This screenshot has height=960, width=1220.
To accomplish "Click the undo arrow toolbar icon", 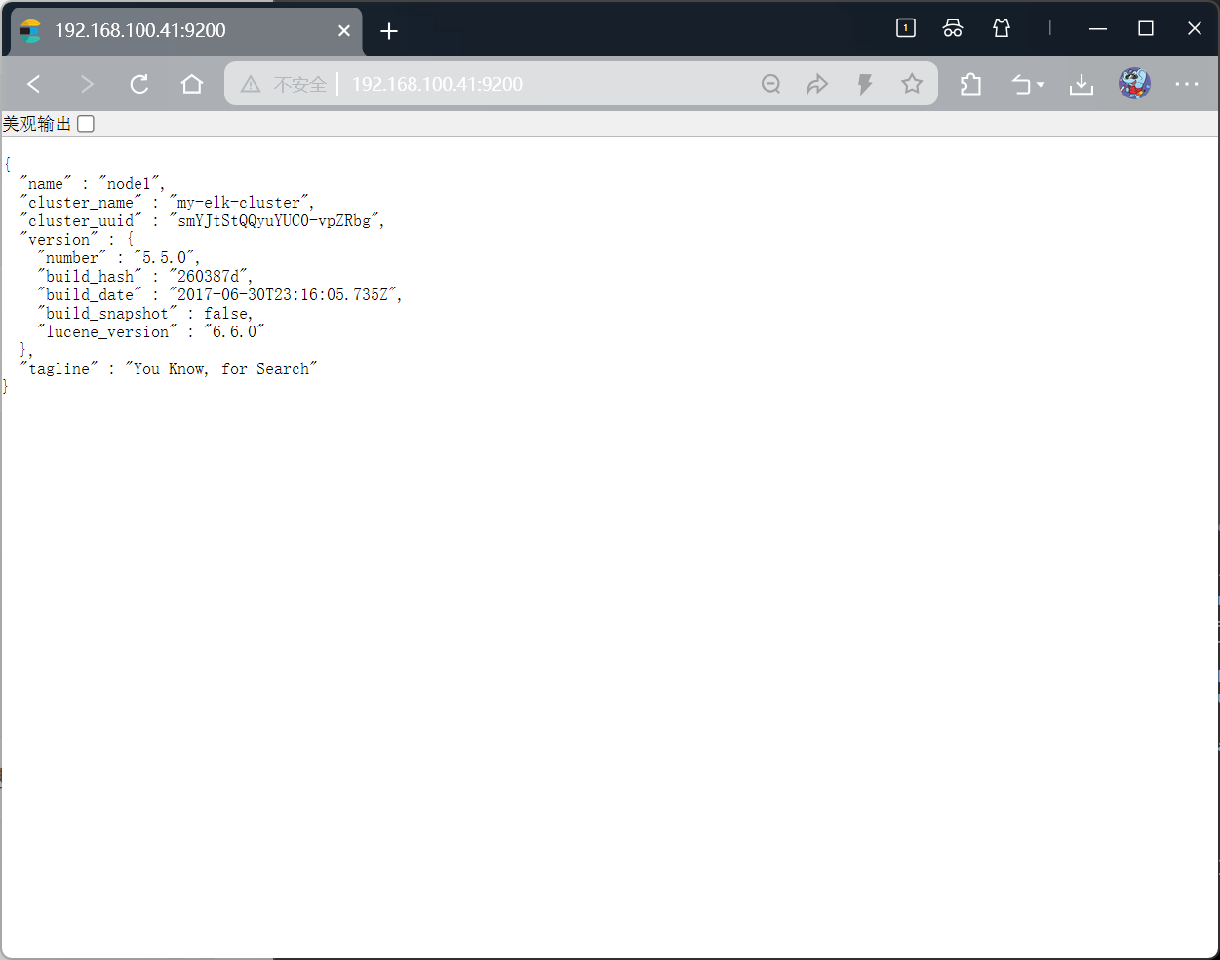I will pos(1021,85).
